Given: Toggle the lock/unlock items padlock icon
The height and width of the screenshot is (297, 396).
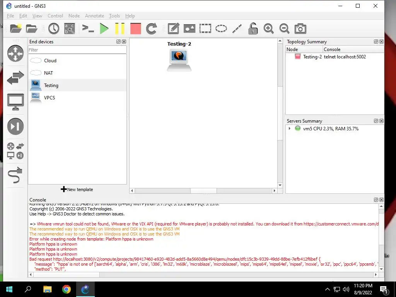Looking at the screenshot, I should point(253,29).
